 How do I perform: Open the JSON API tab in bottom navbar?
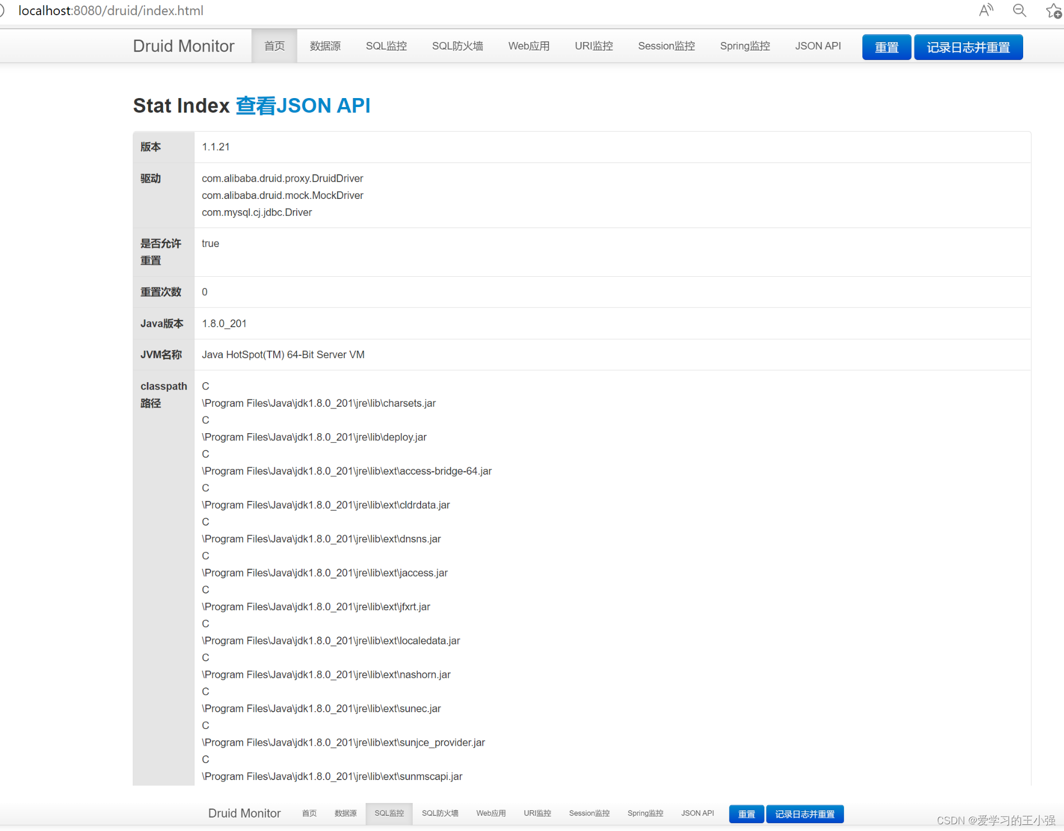point(698,813)
